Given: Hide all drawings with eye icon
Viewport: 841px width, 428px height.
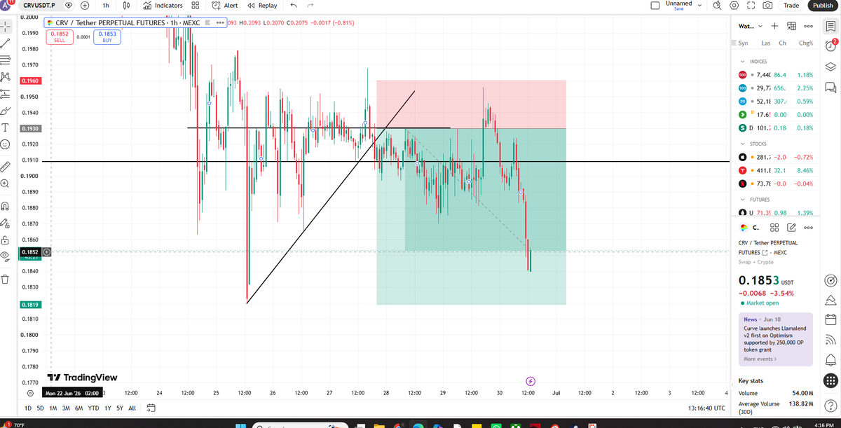Looking at the screenshot, I should pyautogui.click(x=6, y=256).
